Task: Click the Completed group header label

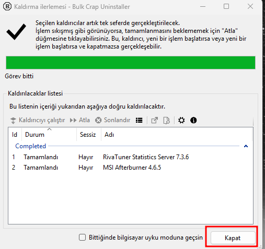Action: (30, 146)
